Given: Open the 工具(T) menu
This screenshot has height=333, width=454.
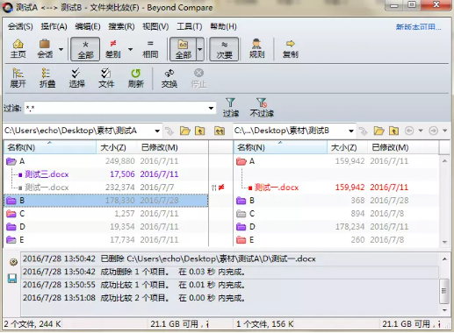Looking at the screenshot, I should [x=190, y=26].
